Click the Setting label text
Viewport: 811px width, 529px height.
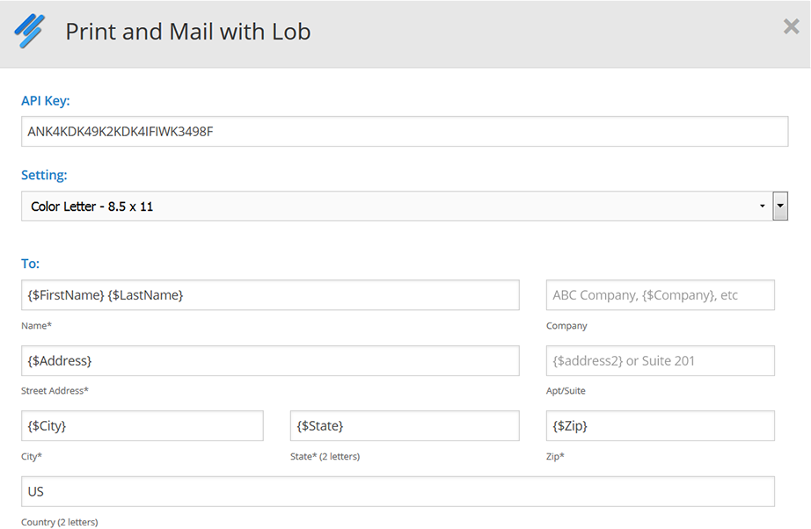[44, 175]
